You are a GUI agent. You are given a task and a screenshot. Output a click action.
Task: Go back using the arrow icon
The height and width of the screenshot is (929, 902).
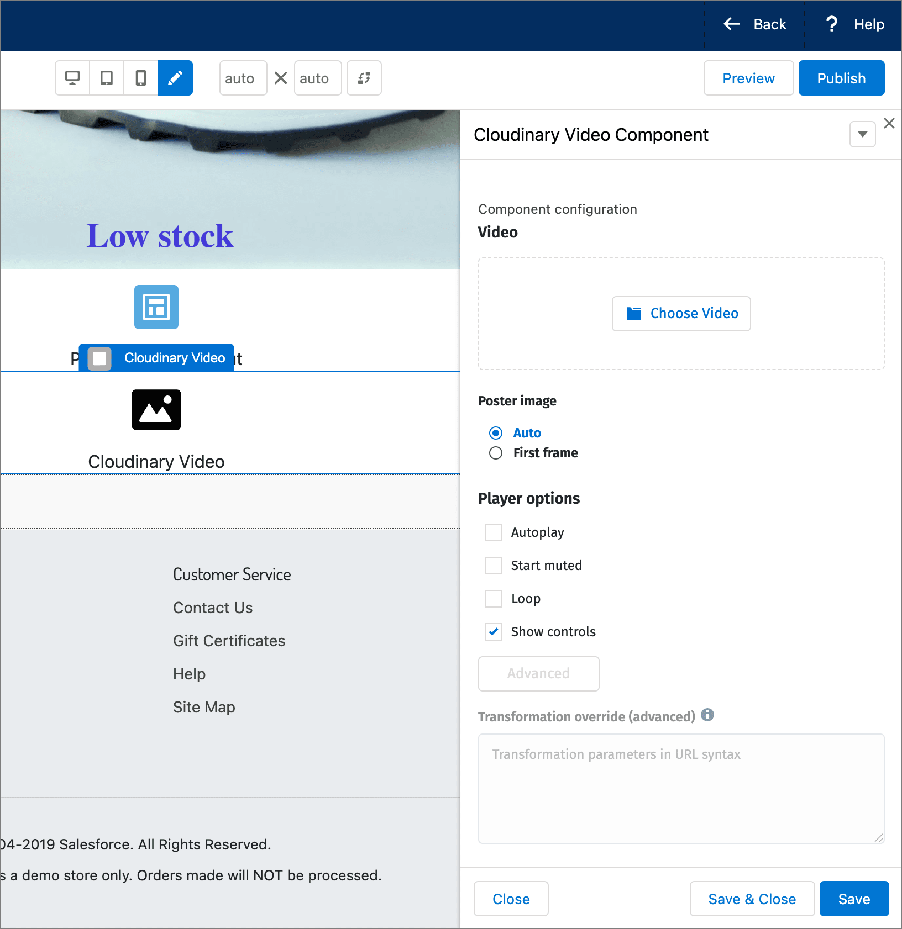(731, 24)
